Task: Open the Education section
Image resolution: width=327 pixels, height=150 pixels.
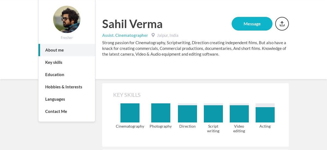Action: click(x=67, y=75)
